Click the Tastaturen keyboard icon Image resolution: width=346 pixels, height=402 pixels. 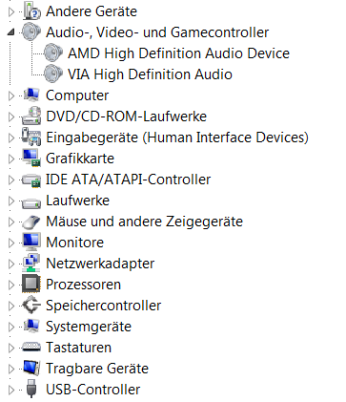(x=31, y=347)
